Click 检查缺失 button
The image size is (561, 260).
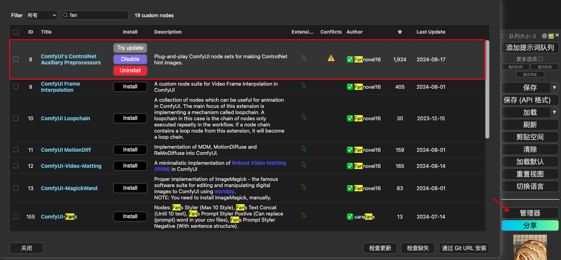coord(418,248)
